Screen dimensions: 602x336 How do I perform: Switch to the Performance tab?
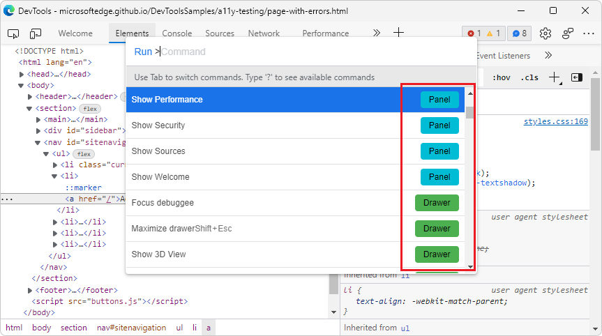click(326, 33)
